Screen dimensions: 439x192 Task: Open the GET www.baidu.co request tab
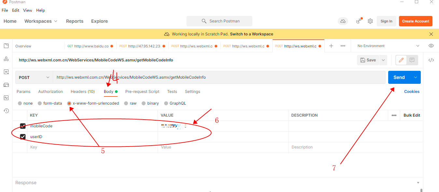click(x=90, y=46)
